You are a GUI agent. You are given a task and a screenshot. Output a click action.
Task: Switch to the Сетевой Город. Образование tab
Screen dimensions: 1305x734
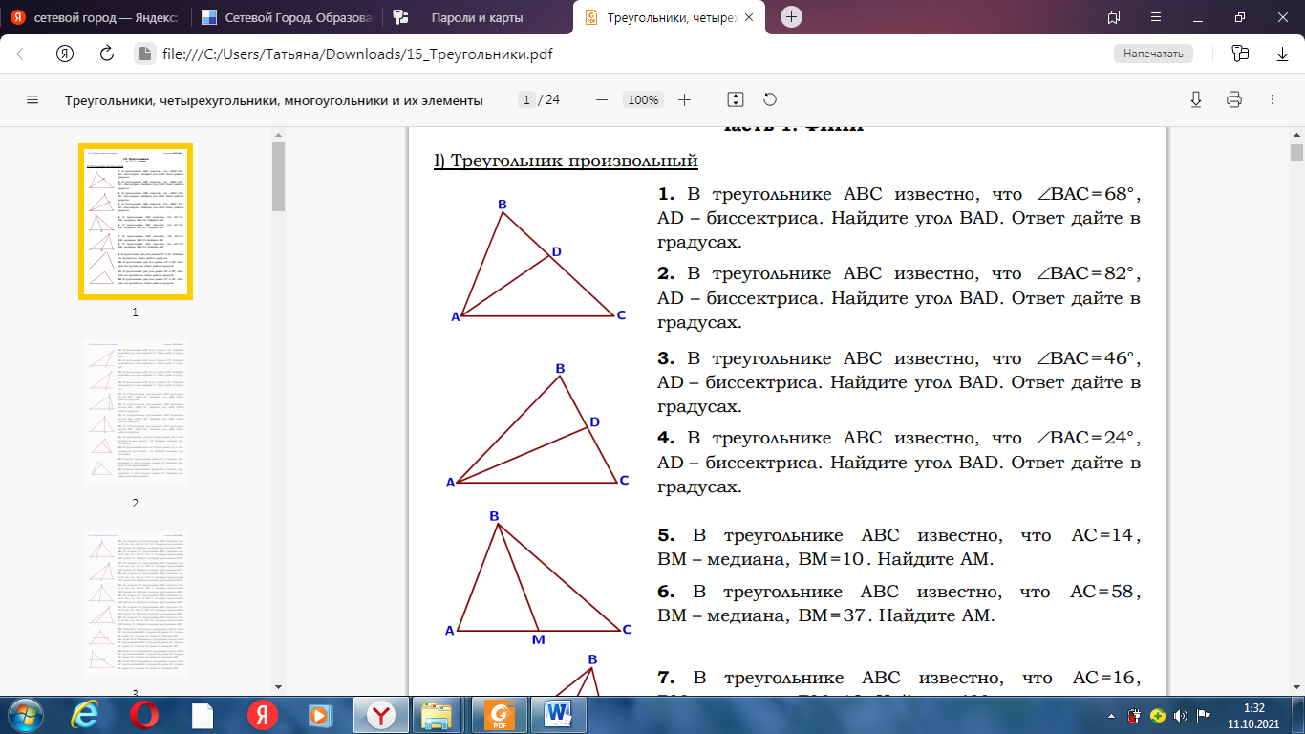point(286,17)
